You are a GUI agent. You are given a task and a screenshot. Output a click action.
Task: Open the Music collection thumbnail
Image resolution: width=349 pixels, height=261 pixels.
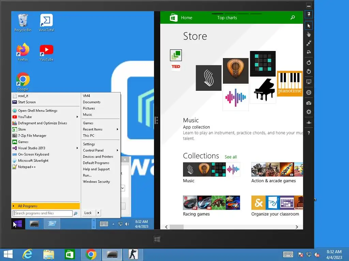211,169
